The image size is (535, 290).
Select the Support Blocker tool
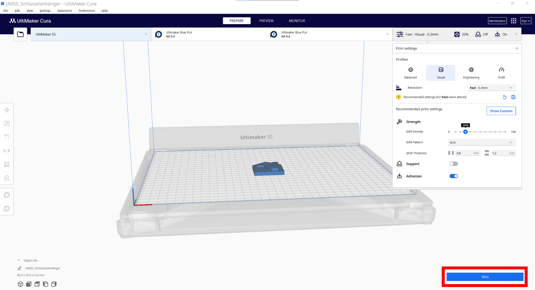pos(7,178)
